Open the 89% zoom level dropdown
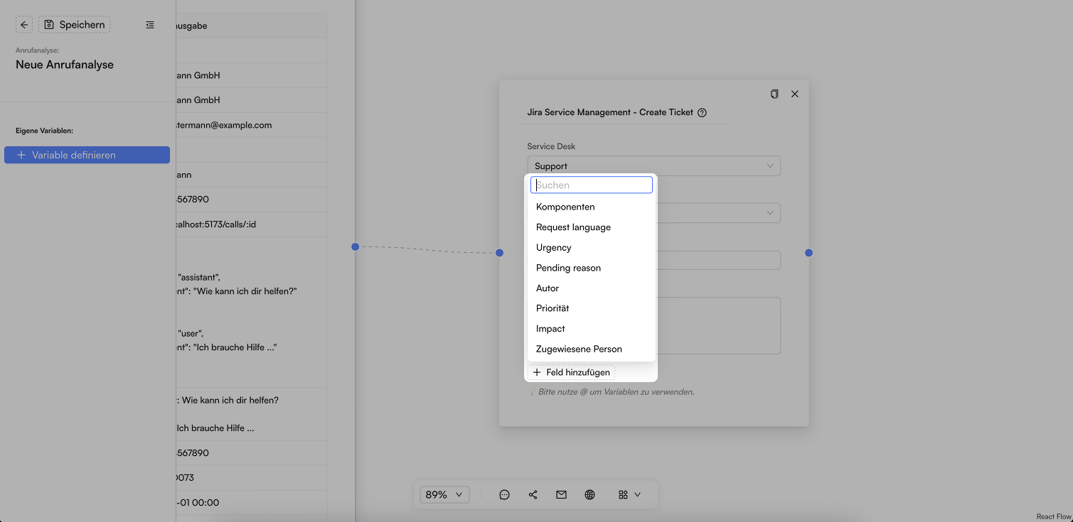1073x522 pixels. 444,494
